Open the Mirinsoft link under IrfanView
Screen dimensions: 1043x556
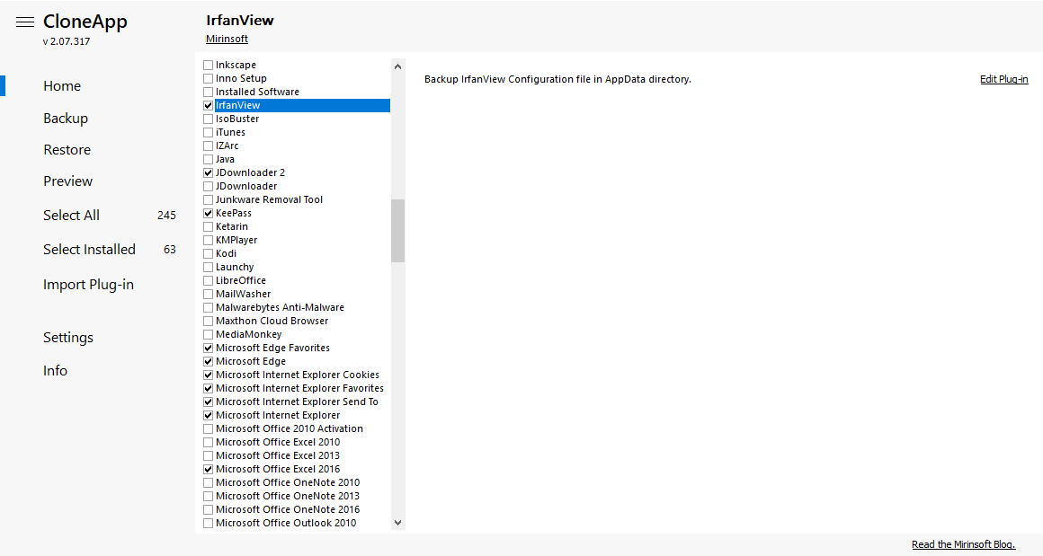point(227,39)
